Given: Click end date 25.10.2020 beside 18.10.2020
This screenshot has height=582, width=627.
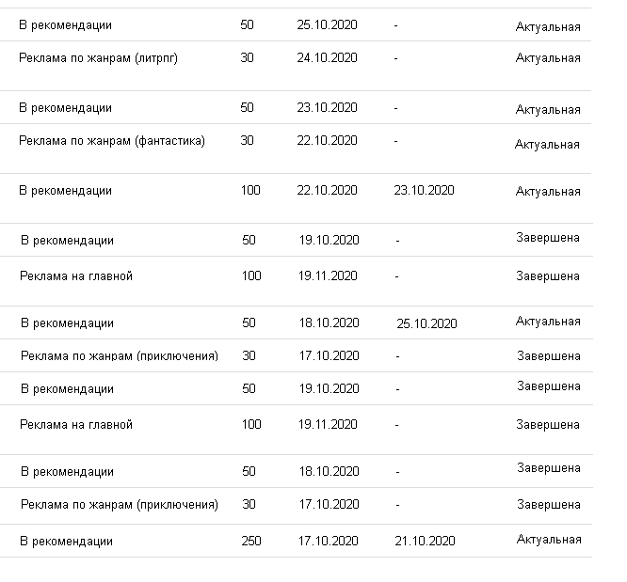Looking at the screenshot, I should tap(427, 323).
